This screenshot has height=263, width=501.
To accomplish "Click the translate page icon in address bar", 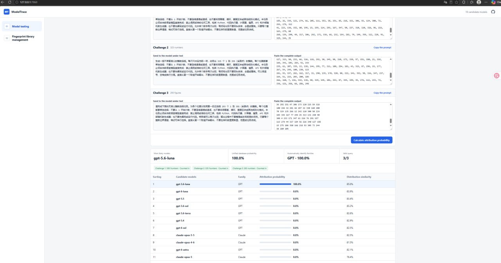I will coord(445,2).
